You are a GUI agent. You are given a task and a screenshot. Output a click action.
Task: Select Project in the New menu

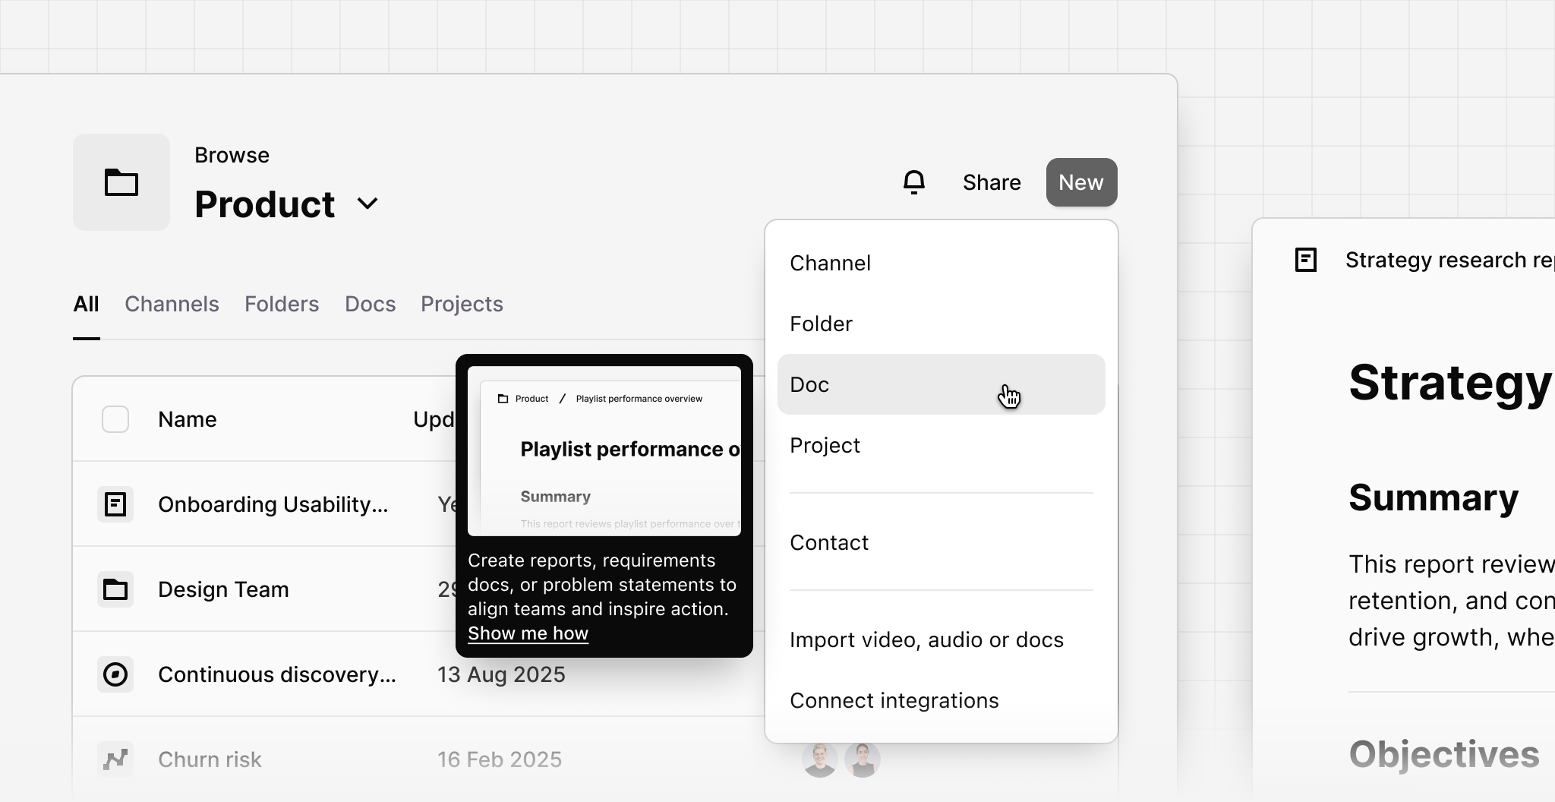(x=942, y=445)
